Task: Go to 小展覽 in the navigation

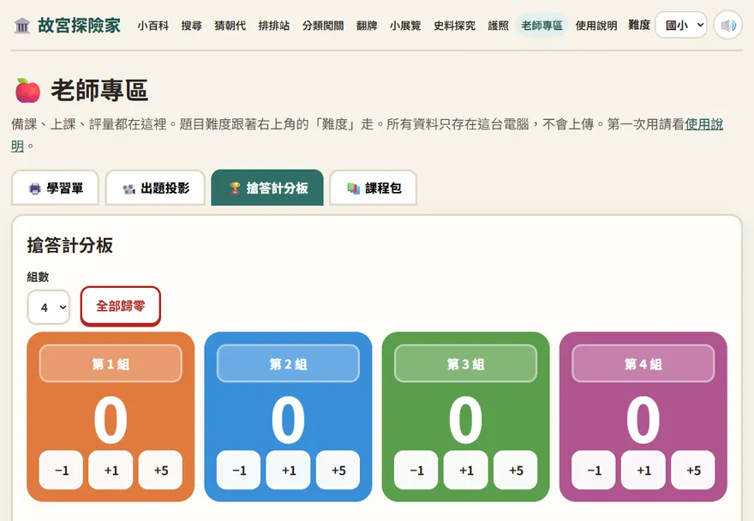Action: [x=405, y=26]
